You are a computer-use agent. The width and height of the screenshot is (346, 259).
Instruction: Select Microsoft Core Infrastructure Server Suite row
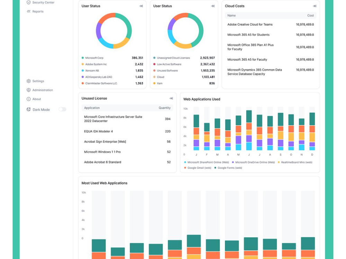point(127,119)
